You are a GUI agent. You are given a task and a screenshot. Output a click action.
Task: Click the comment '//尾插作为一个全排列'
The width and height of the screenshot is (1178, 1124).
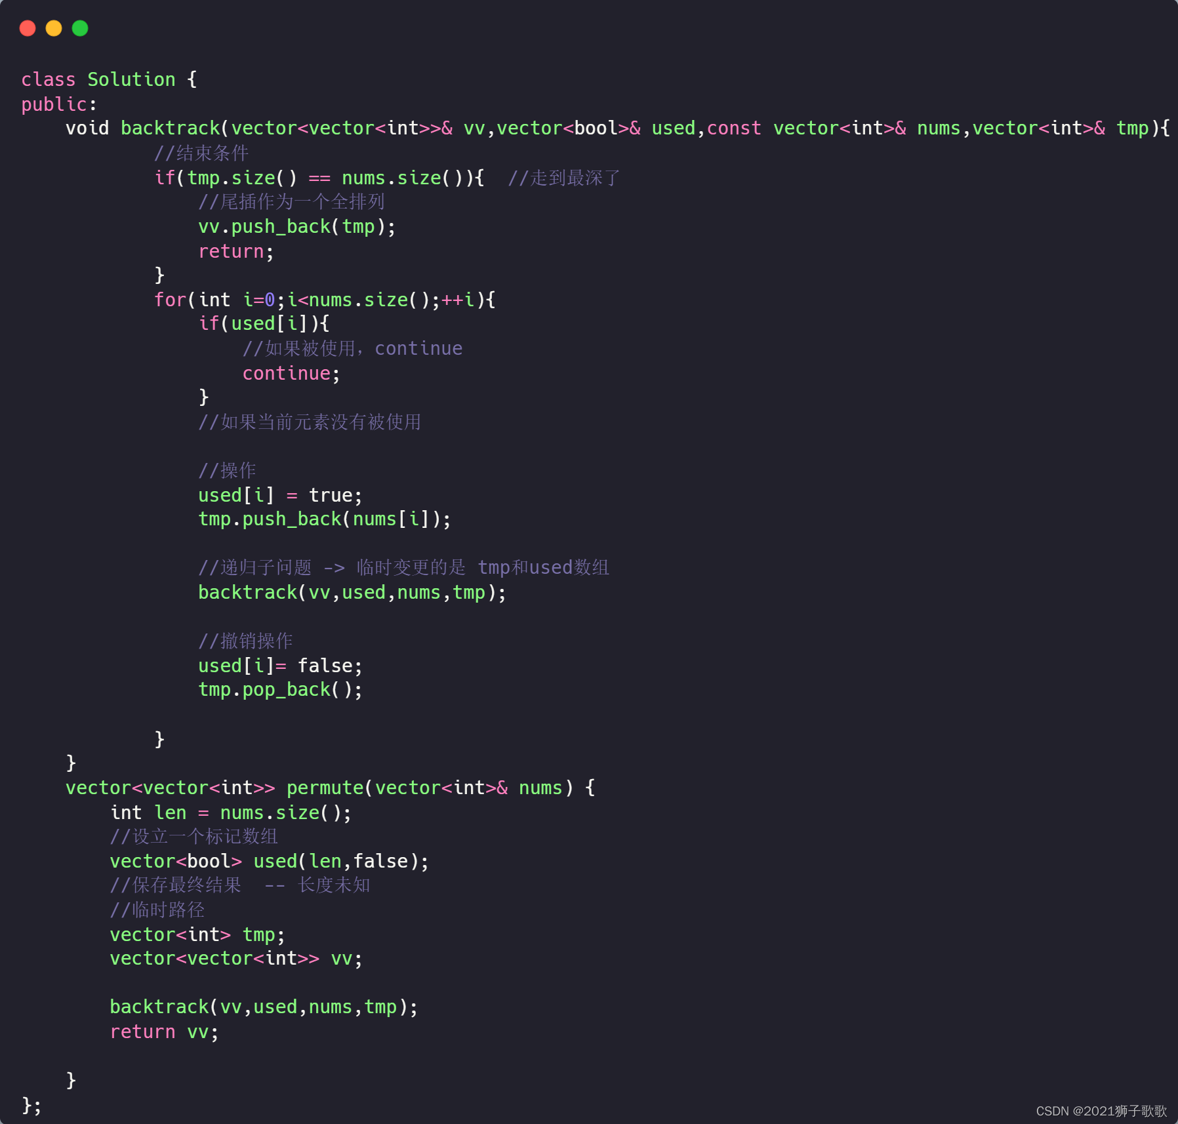[x=292, y=201]
